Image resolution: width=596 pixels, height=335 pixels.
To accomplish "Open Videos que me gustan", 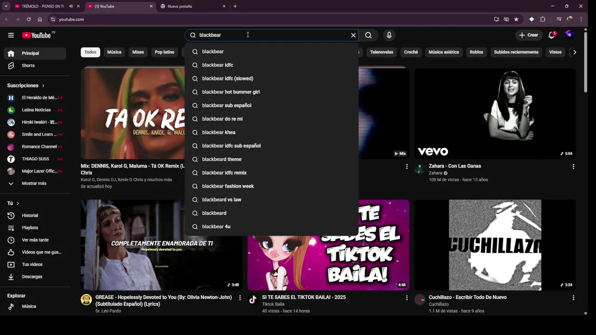I will pos(35,252).
